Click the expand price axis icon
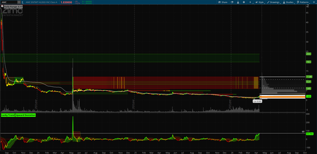The image size is (317, 154). 308,6
